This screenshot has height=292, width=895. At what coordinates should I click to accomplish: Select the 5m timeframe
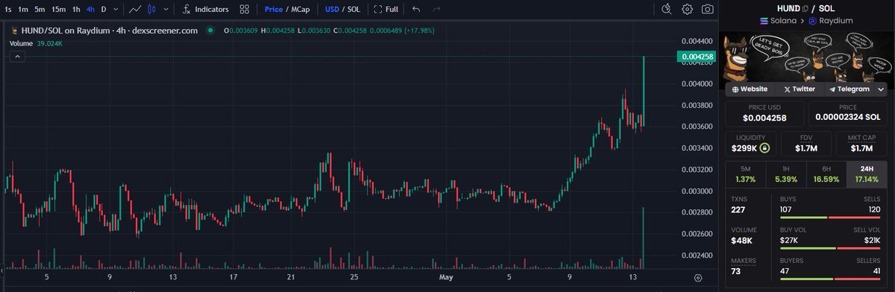coord(40,10)
